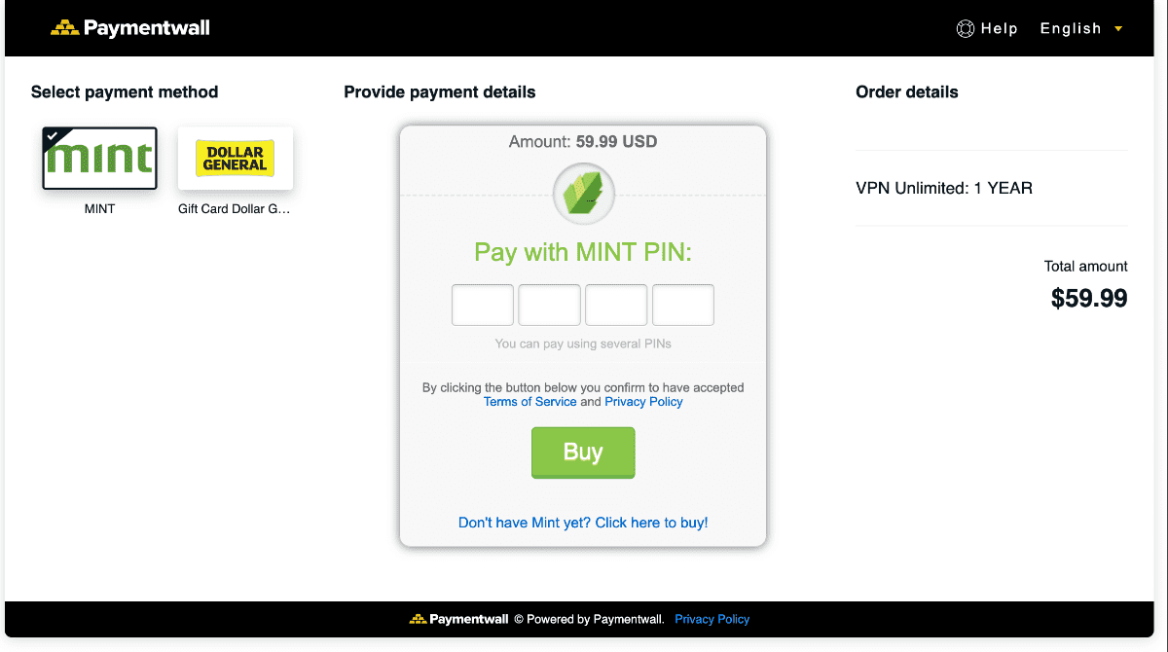Click the green Buy button
The image size is (1168, 652).
(x=583, y=453)
